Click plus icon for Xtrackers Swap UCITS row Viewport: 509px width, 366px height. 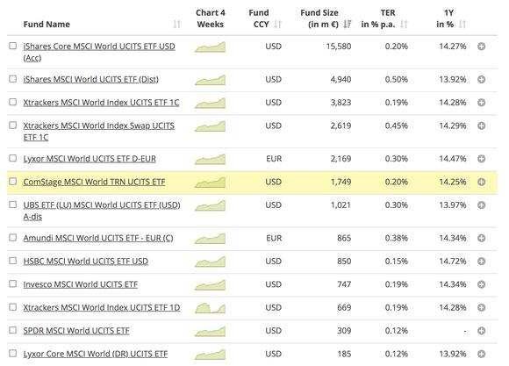click(482, 126)
